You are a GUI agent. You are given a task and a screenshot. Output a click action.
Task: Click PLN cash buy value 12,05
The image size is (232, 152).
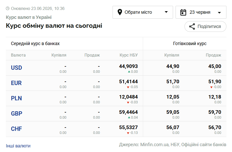tap(173, 97)
